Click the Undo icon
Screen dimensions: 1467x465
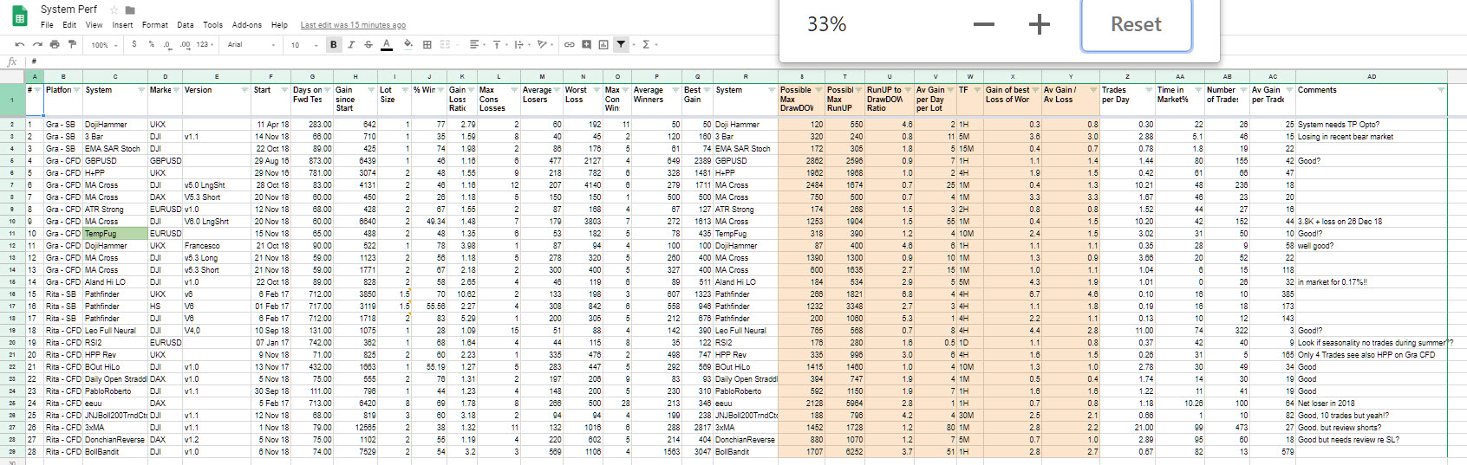(20, 44)
